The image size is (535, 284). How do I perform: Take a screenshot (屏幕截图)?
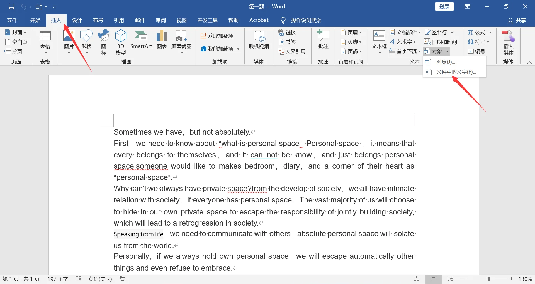click(x=181, y=42)
